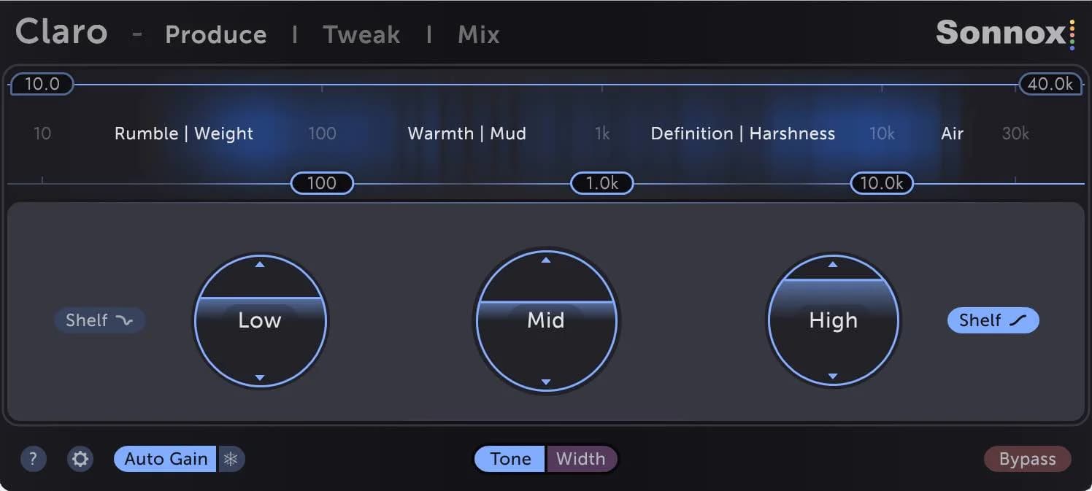This screenshot has height=491, width=1092.
Task: Open the help panel via question mark icon
Action: click(x=33, y=459)
